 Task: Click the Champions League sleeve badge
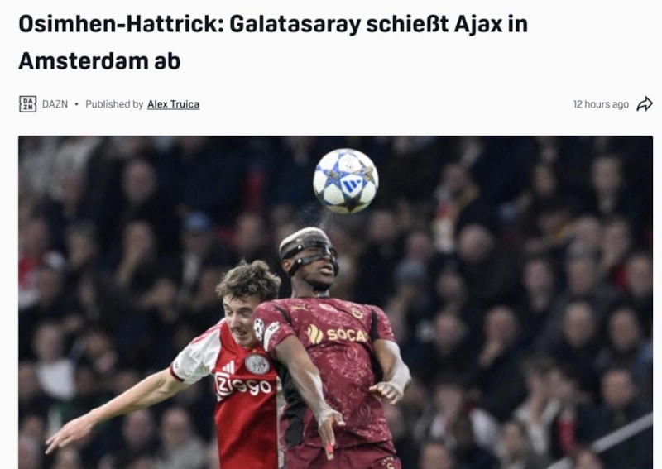[x=259, y=329]
